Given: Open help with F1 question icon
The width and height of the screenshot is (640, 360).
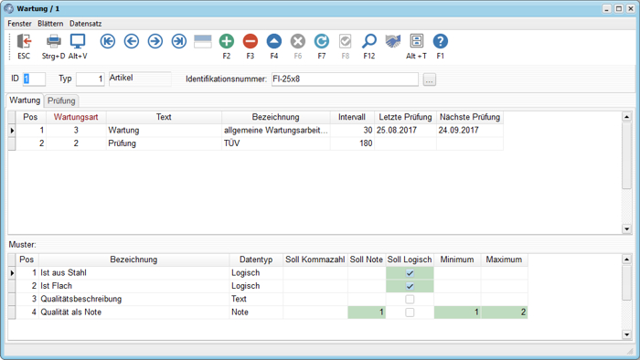Looking at the screenshot, I should tap(440, 41).
